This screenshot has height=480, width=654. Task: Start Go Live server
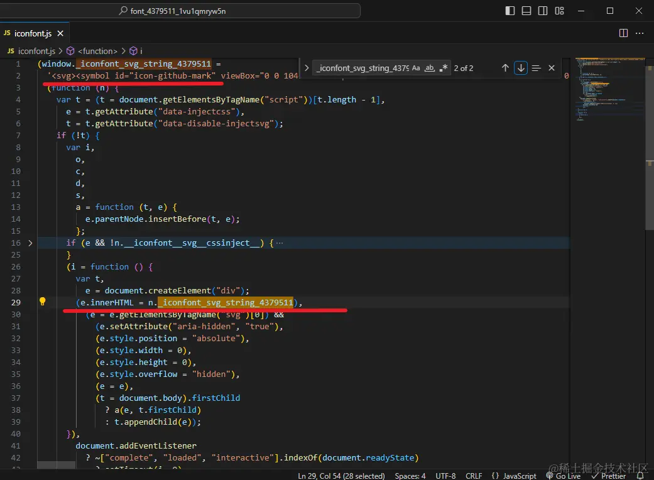pos(564,476)
